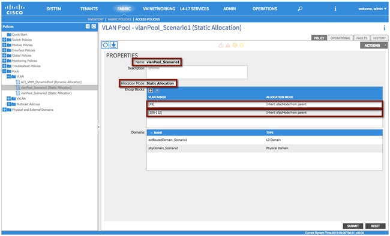Click the delete encap block X icon

pos(157,90)
